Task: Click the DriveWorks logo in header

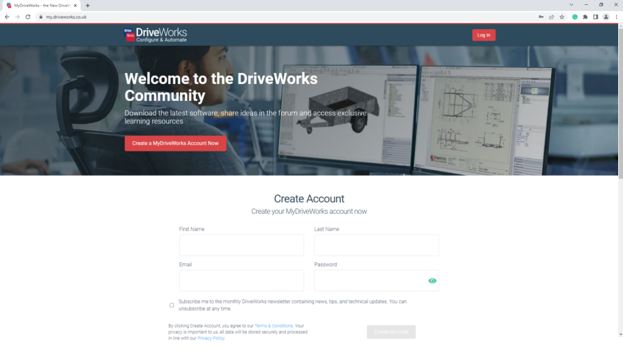Action: point(155,35)
